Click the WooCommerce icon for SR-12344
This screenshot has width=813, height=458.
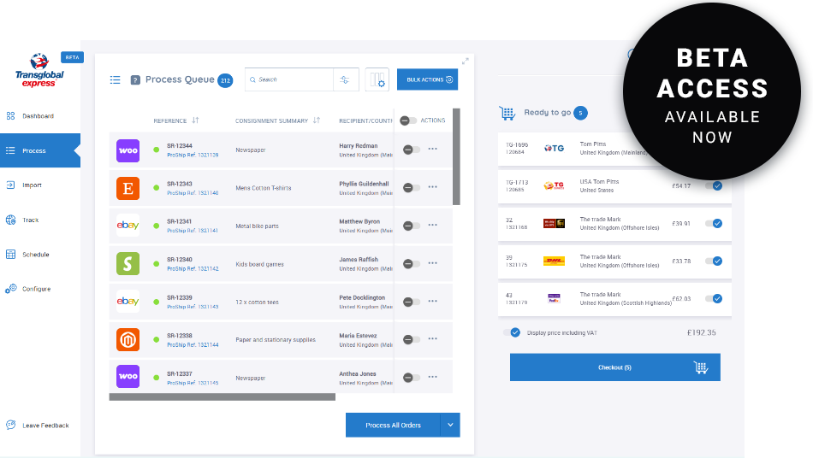[128, 150]
